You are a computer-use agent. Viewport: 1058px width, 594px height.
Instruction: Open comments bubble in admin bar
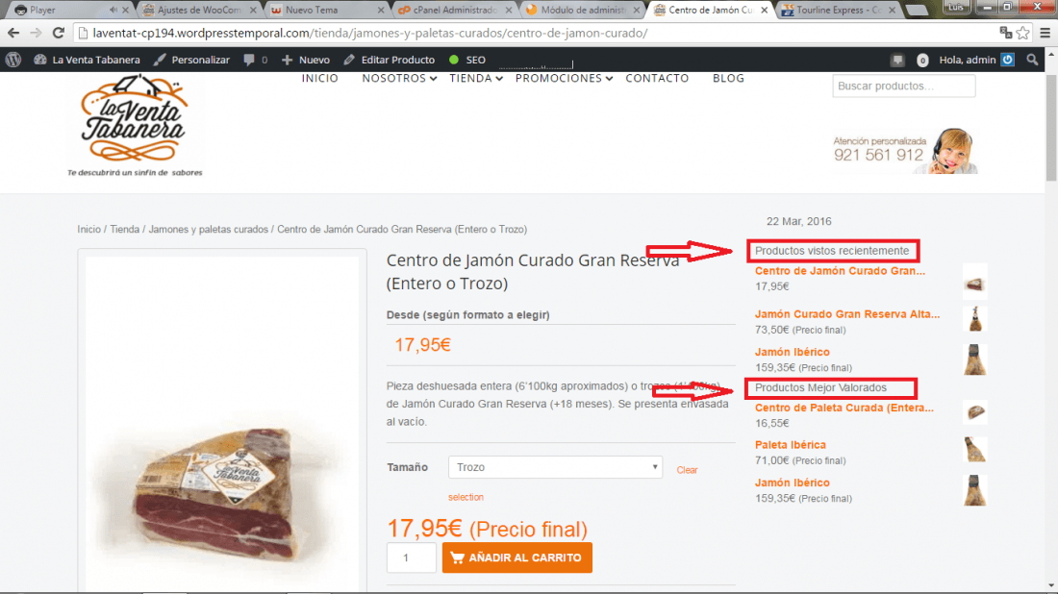[255, 60]
